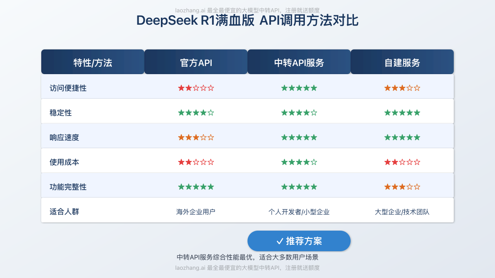Select the 官方API column header
Viewport: 495px width, 278px height.
coord(196,62)
